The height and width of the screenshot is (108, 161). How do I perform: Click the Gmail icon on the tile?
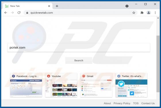click(84, 76)
